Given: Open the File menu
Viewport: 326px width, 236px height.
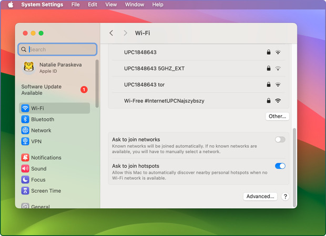Looking at the screenshot, I should point(75,5).
